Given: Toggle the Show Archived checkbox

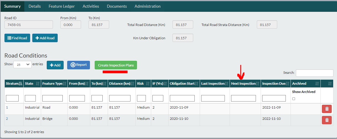Looking at the screenshot, I should pos(294,99).
